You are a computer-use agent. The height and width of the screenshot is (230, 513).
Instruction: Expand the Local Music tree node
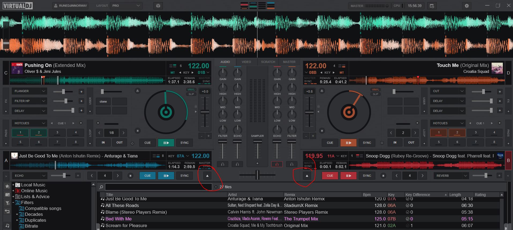click(x=13, y=185)
